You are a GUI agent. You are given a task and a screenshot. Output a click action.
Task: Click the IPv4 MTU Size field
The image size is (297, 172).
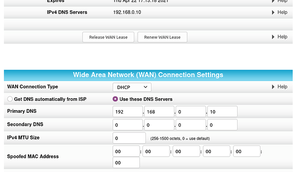click(129, 138)
